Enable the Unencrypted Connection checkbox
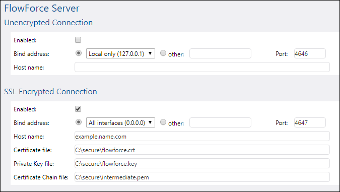 pos(78,40)
